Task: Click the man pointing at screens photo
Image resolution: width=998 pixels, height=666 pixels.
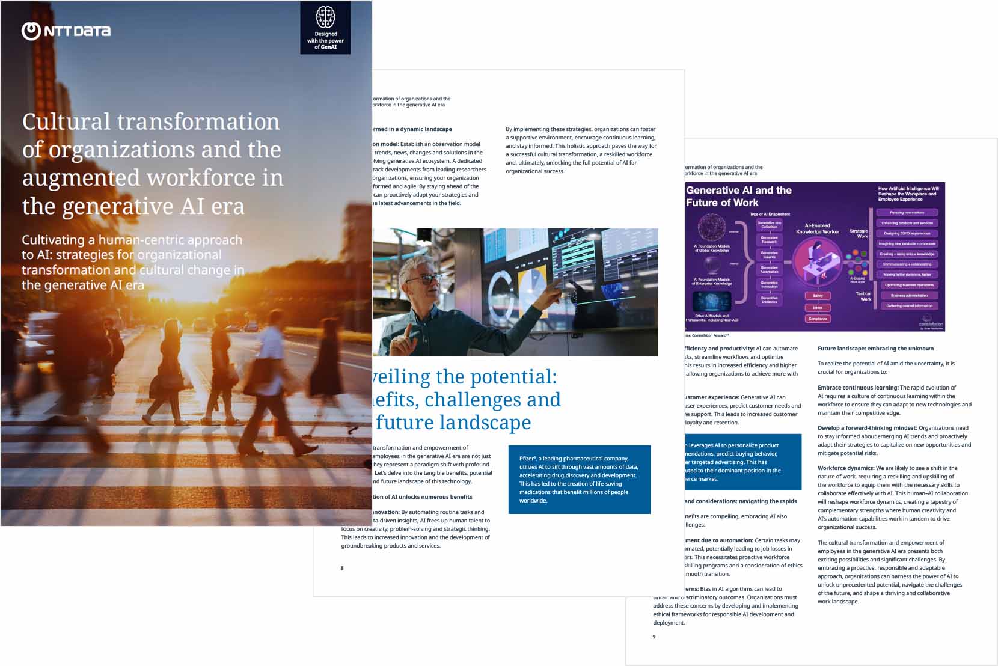Action: (515, 292)
